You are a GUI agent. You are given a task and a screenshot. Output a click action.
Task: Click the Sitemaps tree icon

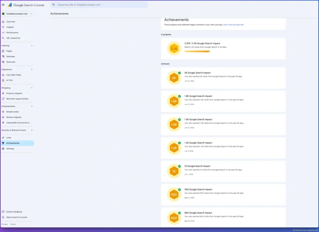tap(3, 57)
